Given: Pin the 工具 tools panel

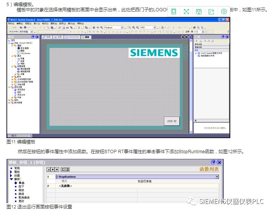Looking at the screenshot, I should click(x=223, y=37).
